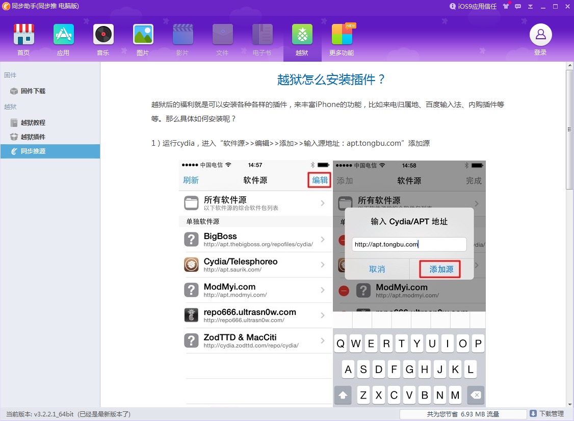The image size is (574, 421).
Task: Open the title bar dropdown menu icon
Action: 530,6
